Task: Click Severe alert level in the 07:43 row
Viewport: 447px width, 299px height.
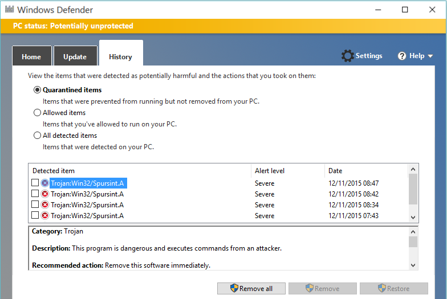Action: pos(265,215)
